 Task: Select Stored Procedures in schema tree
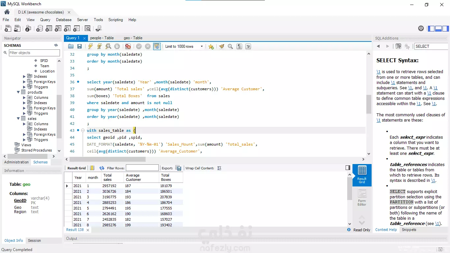37,150
